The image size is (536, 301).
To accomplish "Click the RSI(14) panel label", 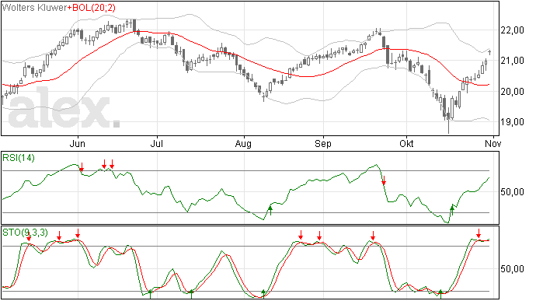I will (19, 158).
